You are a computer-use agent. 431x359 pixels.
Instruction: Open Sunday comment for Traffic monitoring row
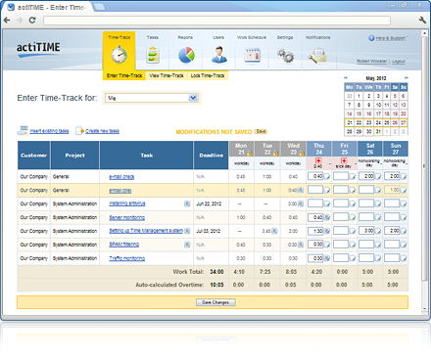tap(404, 258)
